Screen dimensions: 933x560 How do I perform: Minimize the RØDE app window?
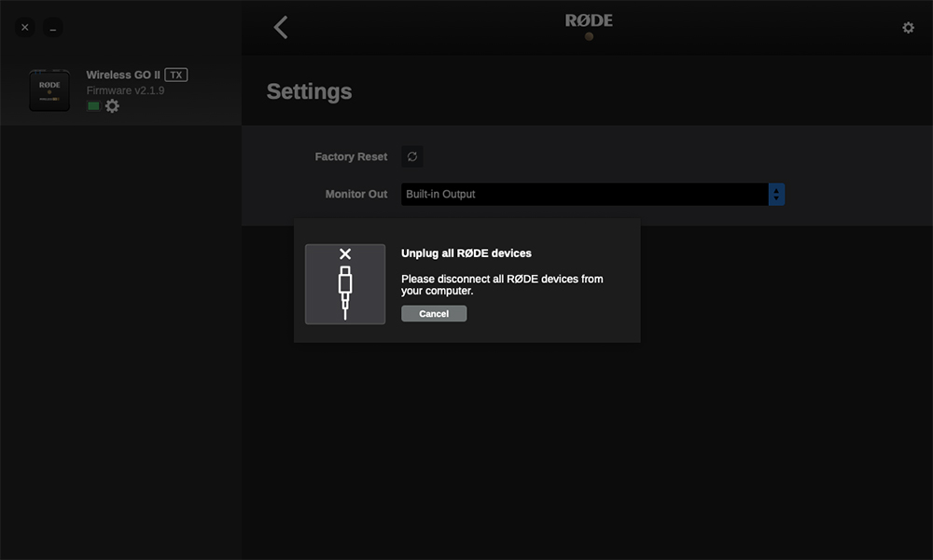pyautogui.click(x=53, y=28)
